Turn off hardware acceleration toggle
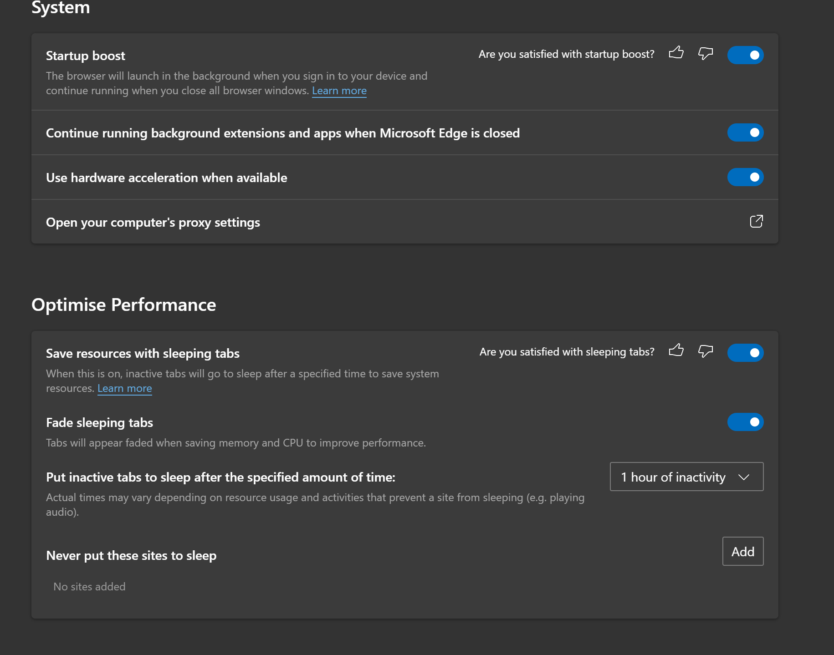Screen dimensions: 834x655 (x=745, y=177)
